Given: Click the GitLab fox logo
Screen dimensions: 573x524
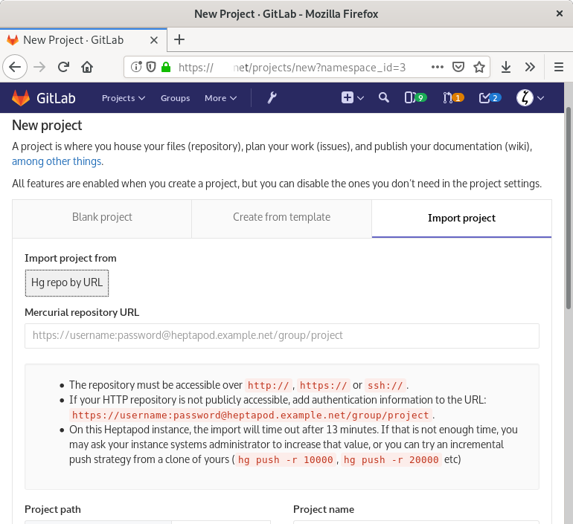Looking at the screenshot, I should pos(21,98).
